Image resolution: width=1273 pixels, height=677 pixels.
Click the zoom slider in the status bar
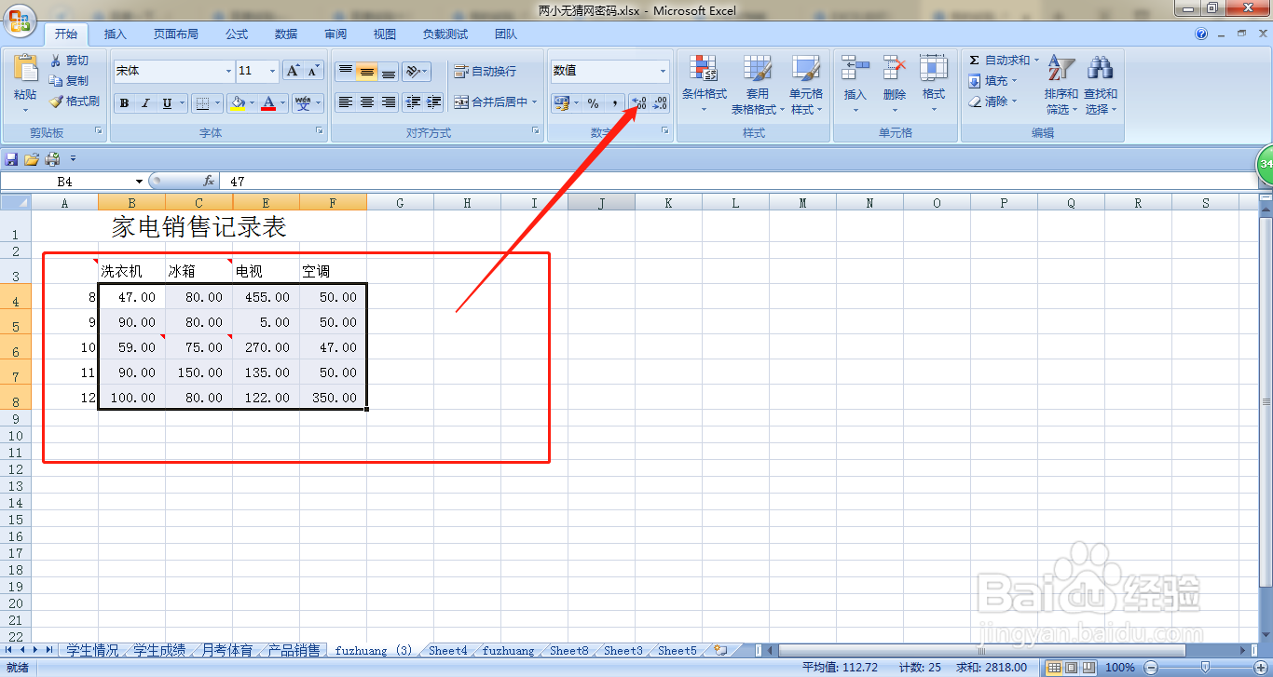pos(1205,668)
